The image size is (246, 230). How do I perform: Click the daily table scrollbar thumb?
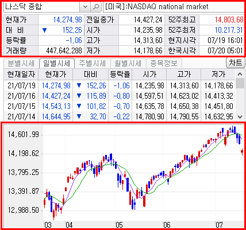240,84
